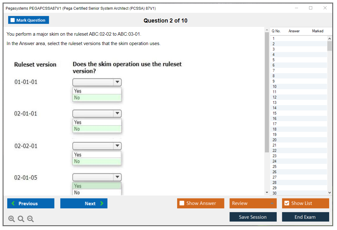Enable the Show Answer checkbox
This screenshot has width=337, height=230.
click(x=182, y=203)
